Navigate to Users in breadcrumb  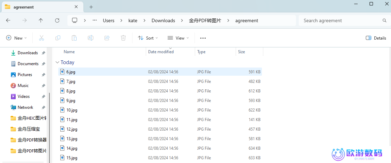[x=108, y=20]
